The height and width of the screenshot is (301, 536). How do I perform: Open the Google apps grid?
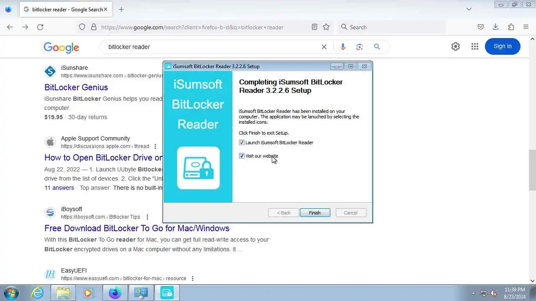click(x=474, y=46)
